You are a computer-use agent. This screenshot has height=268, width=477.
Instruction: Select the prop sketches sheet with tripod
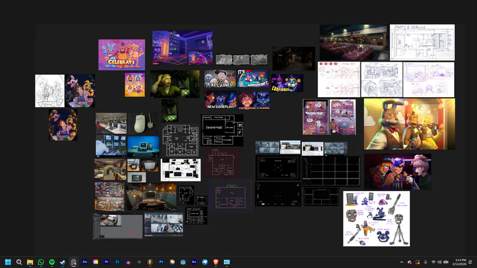coord(377,218)
